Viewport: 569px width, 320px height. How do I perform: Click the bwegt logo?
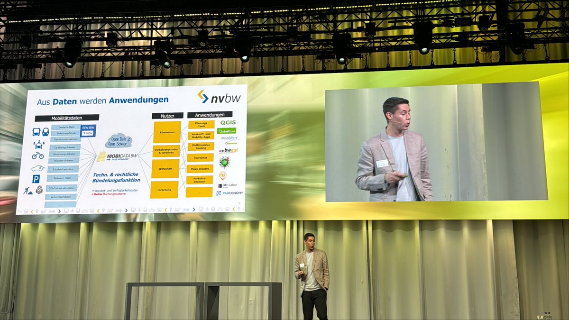pos(228,151)
